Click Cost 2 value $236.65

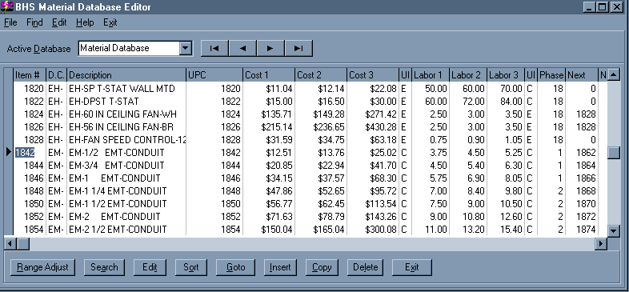[329, 127]
